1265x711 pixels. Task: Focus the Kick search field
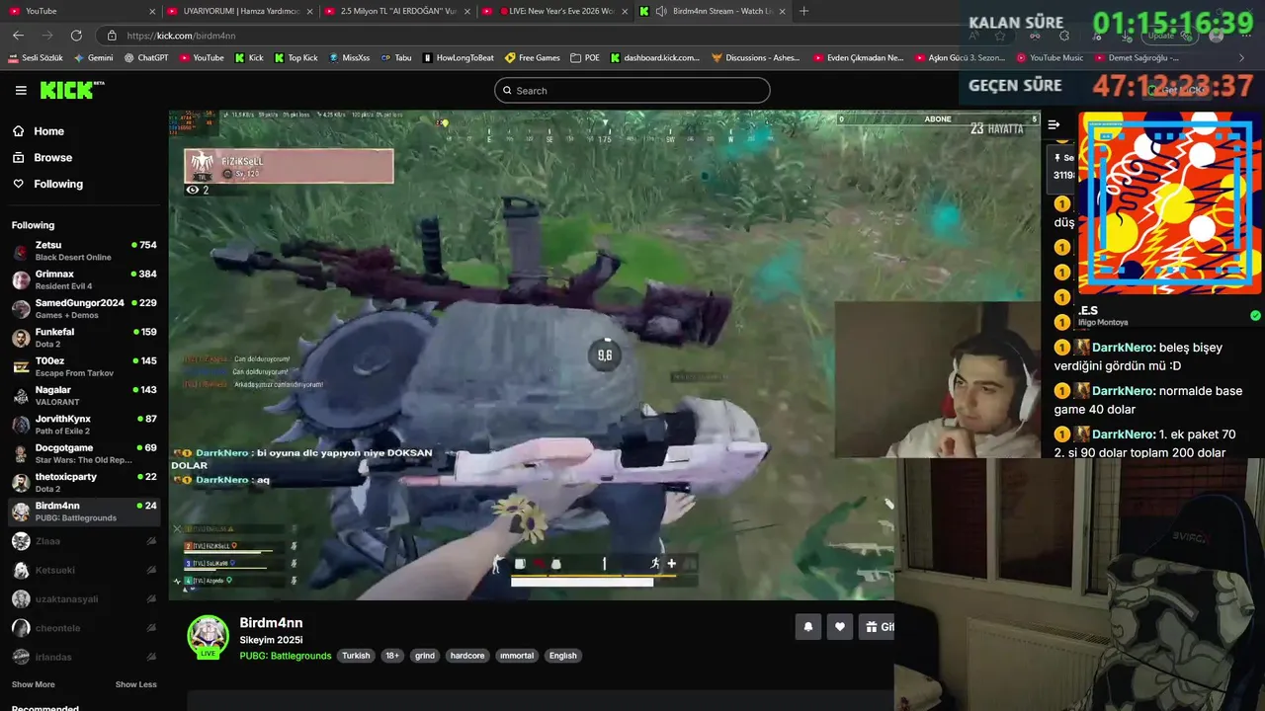[x=632, y=91]
